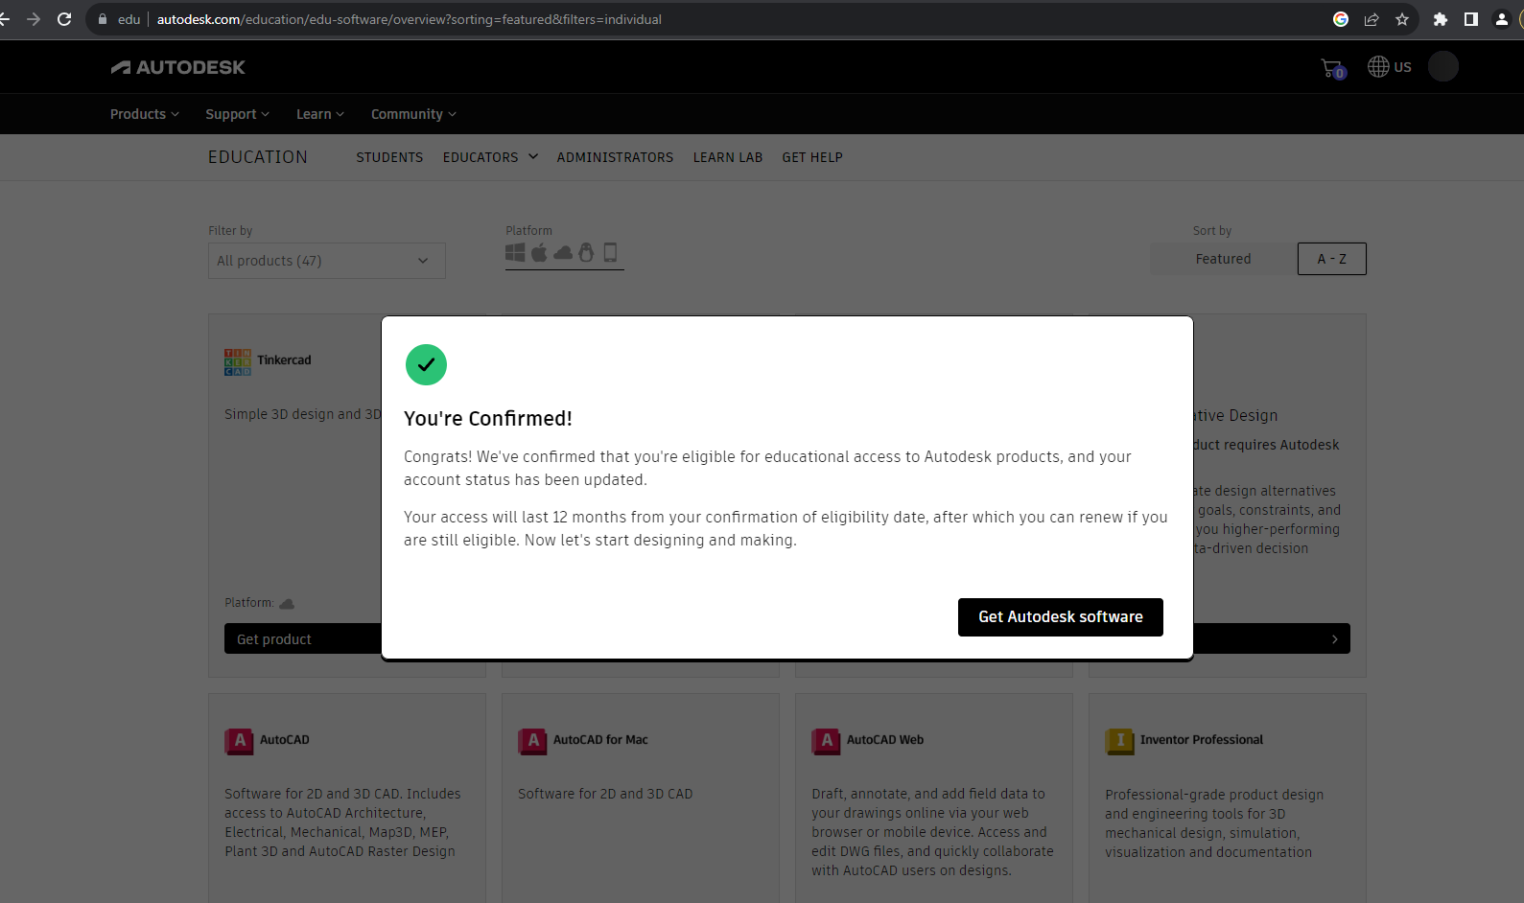Viewport: 1524px width, 903px height.
Task: Click the browser forward arrow
Action: click(34, 19)
